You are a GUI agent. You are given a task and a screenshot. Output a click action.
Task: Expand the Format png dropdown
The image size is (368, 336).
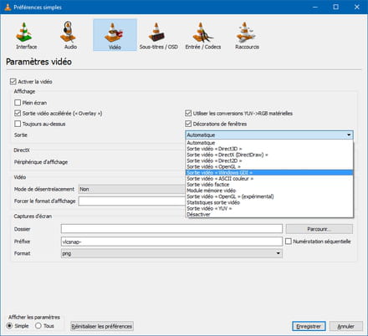point(171,253)
